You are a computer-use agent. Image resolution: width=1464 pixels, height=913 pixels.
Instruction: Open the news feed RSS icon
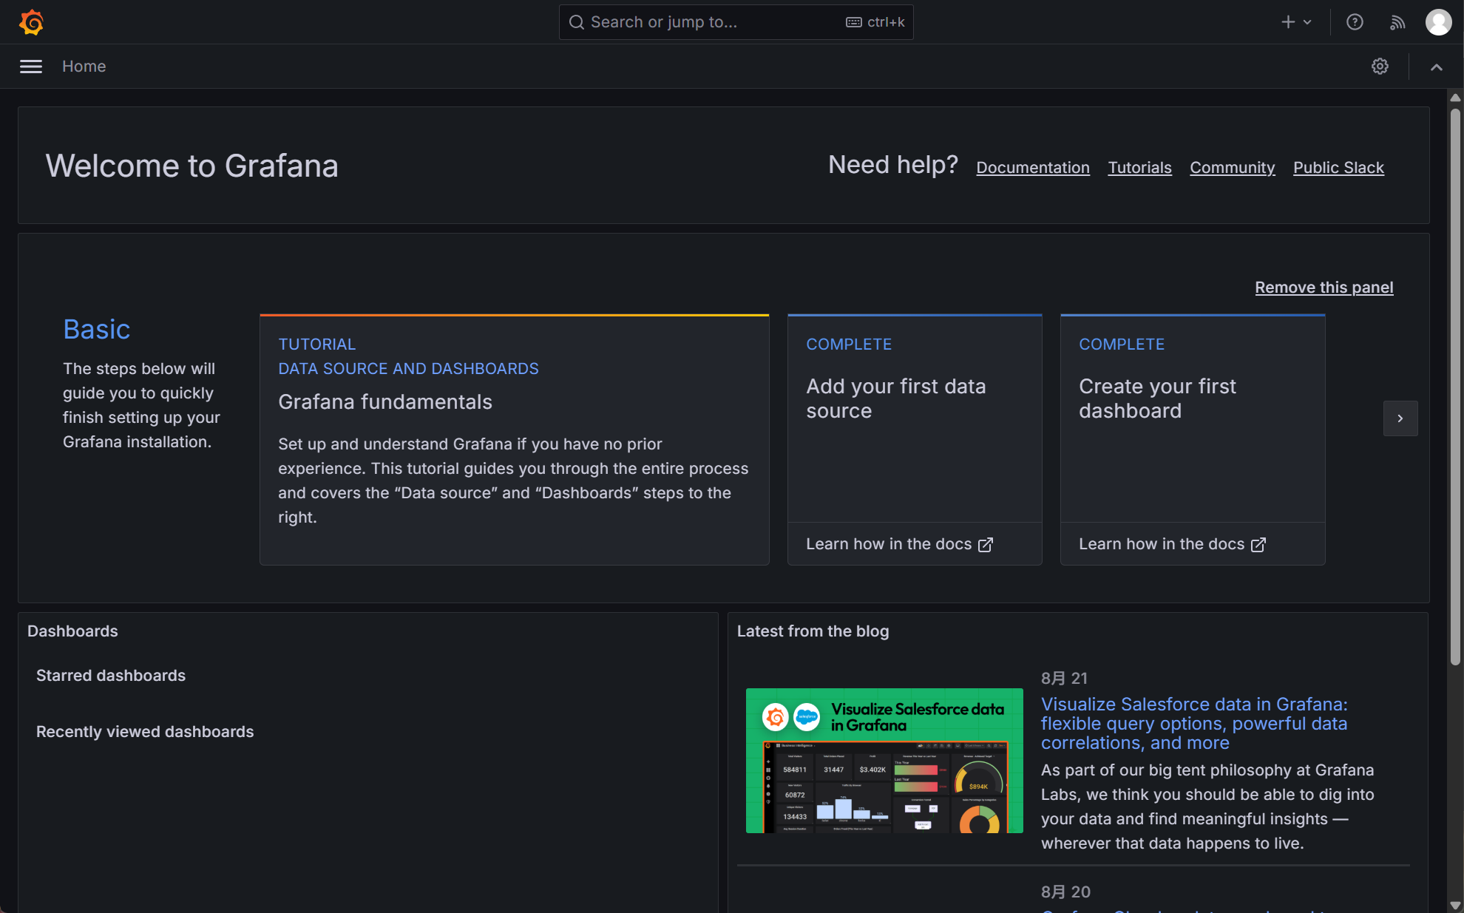click(x=1397, y=22)
